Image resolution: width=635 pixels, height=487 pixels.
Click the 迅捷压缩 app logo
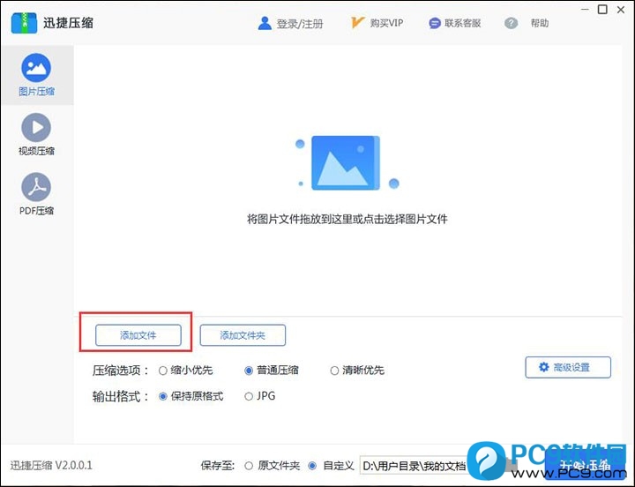point(24,23)
